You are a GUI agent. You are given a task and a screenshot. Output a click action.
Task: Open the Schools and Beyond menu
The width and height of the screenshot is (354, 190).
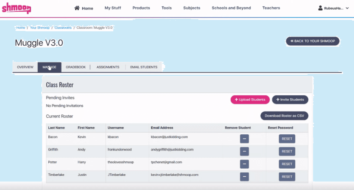coord(231,8)
